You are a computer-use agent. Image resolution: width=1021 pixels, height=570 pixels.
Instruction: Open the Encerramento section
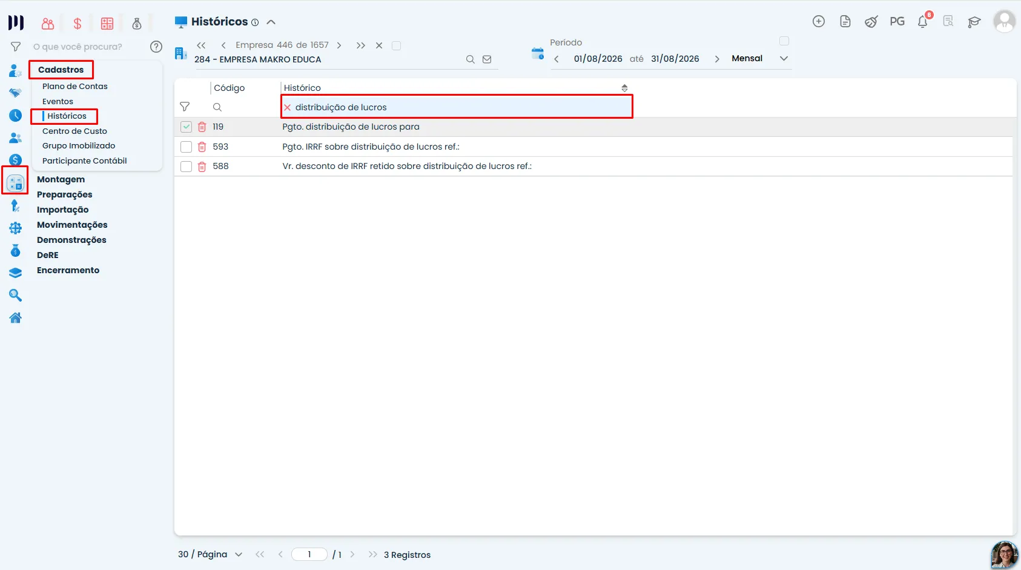pos(68,270)
